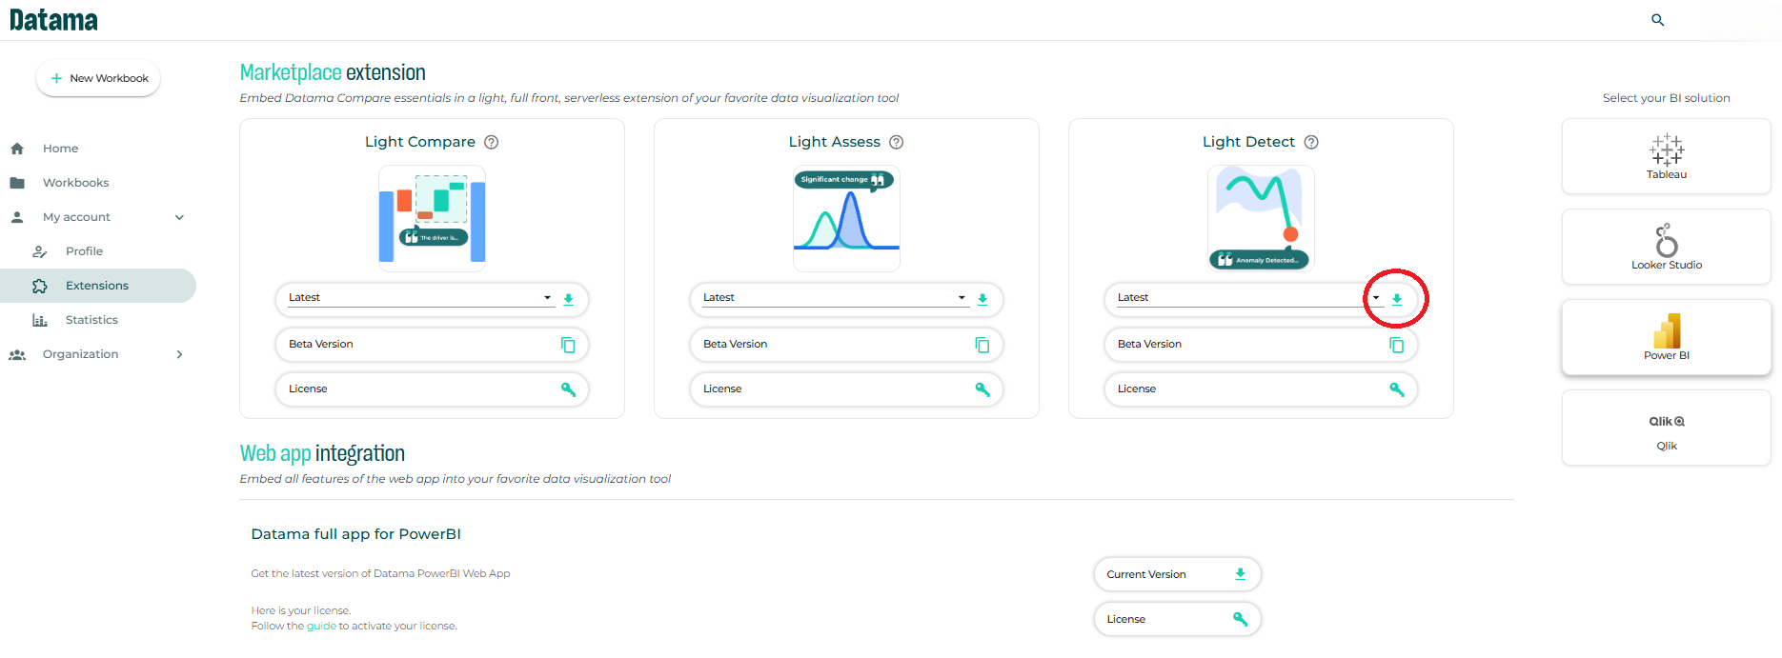Click the Light Compare illustration thumbnail

coord(433,219)
